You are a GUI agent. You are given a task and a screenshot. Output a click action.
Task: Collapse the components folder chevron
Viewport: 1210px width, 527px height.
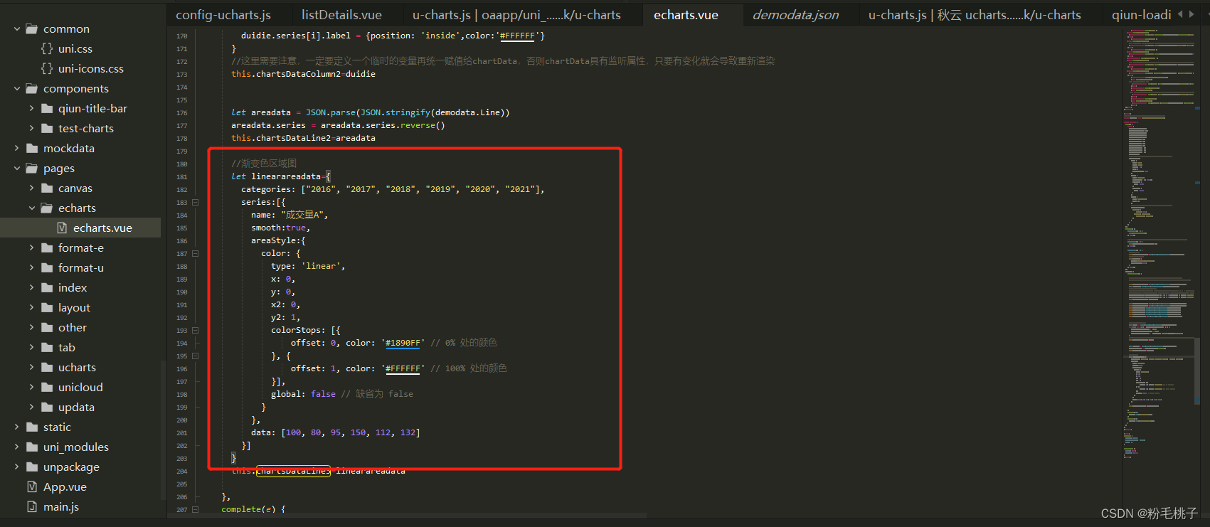click(x=17, y=89)
